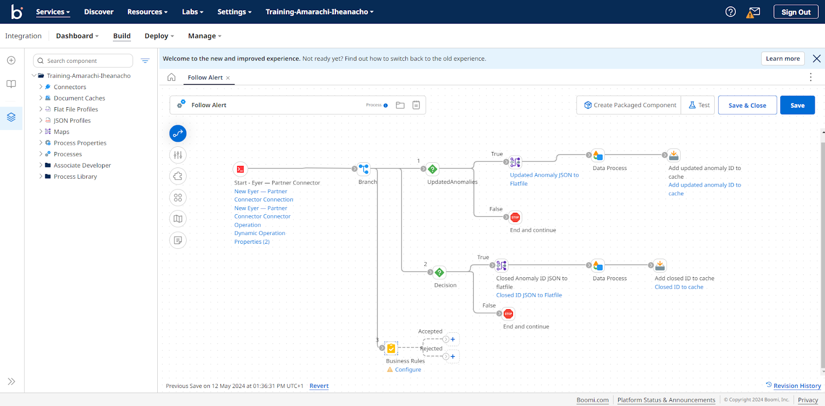The height and width of the screenshot is (406, 825).
Task: Click the Add closed ID to cache shape
Action: pyautogui.click(x=659, y=266)
